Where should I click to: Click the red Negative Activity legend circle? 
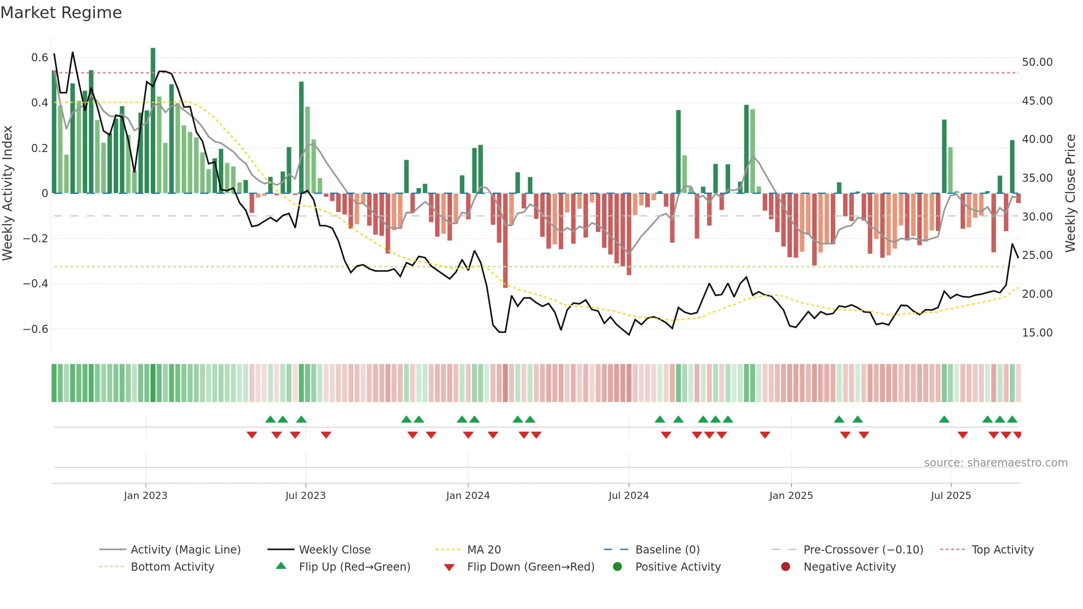click(x=786, y=566)
